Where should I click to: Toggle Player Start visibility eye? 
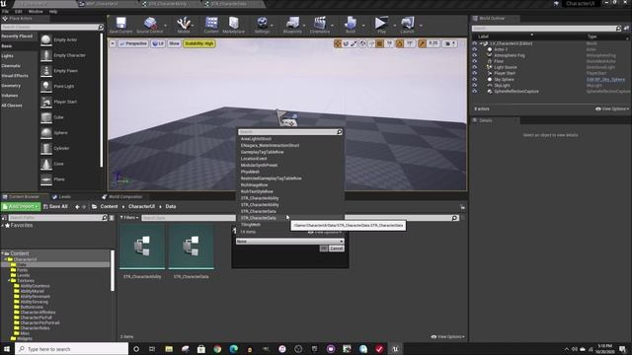click(475, 73)
